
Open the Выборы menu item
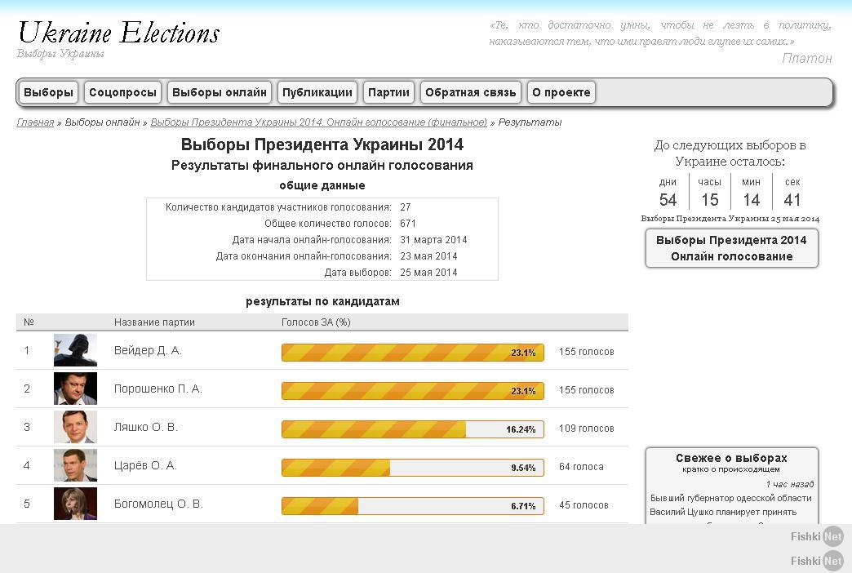point(48,92)
